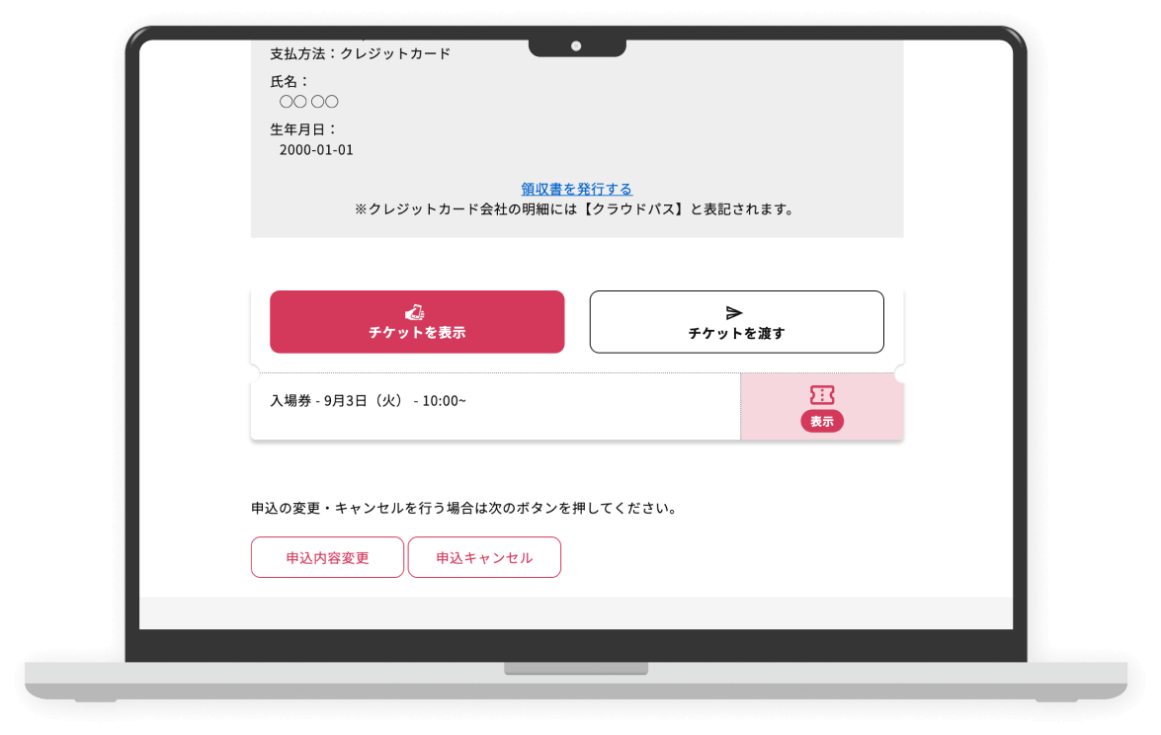Screen dimensions: 1161x735
Task: Click the pink panel beside the admission ticket
Action: tap(822, 406)
